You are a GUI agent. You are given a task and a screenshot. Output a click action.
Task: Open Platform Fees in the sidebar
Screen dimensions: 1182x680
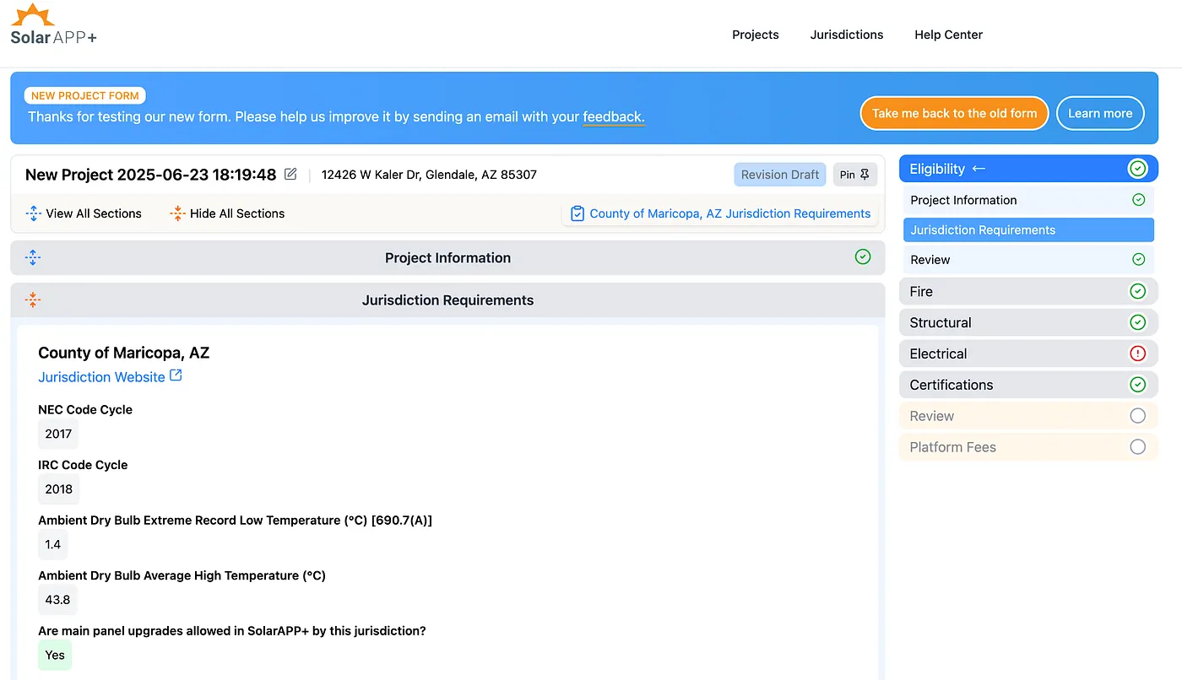point(1028,447)
